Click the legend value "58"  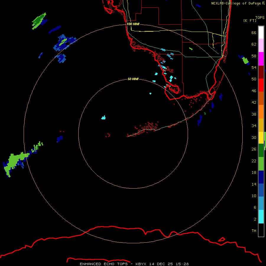point(254,56)
